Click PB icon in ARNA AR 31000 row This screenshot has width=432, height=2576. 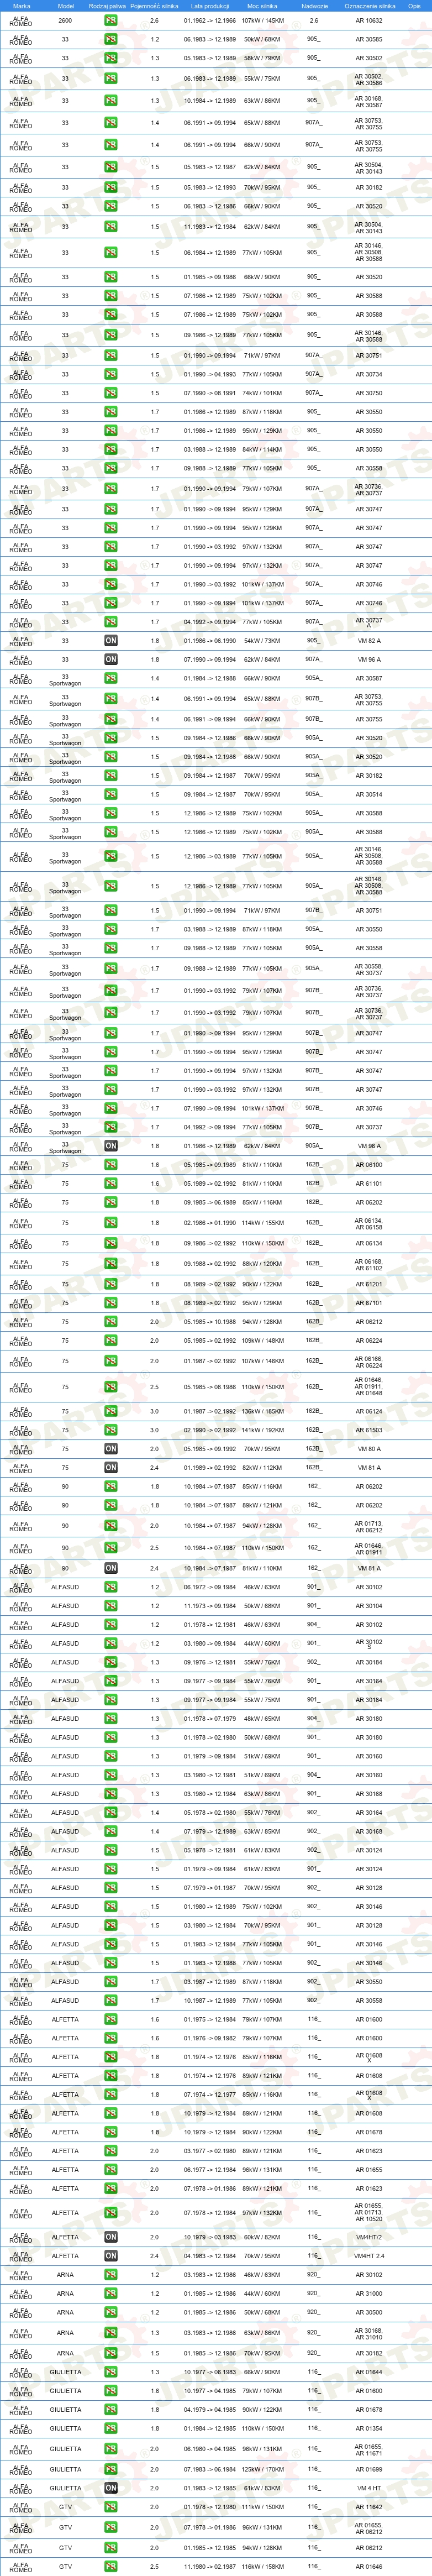pyautogui.click(x=111, y=2294)
